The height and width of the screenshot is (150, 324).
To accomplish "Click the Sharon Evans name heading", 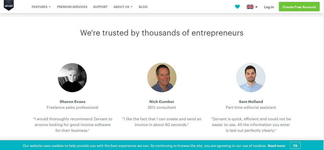I will pyautogui.click(x=73, y=101).
